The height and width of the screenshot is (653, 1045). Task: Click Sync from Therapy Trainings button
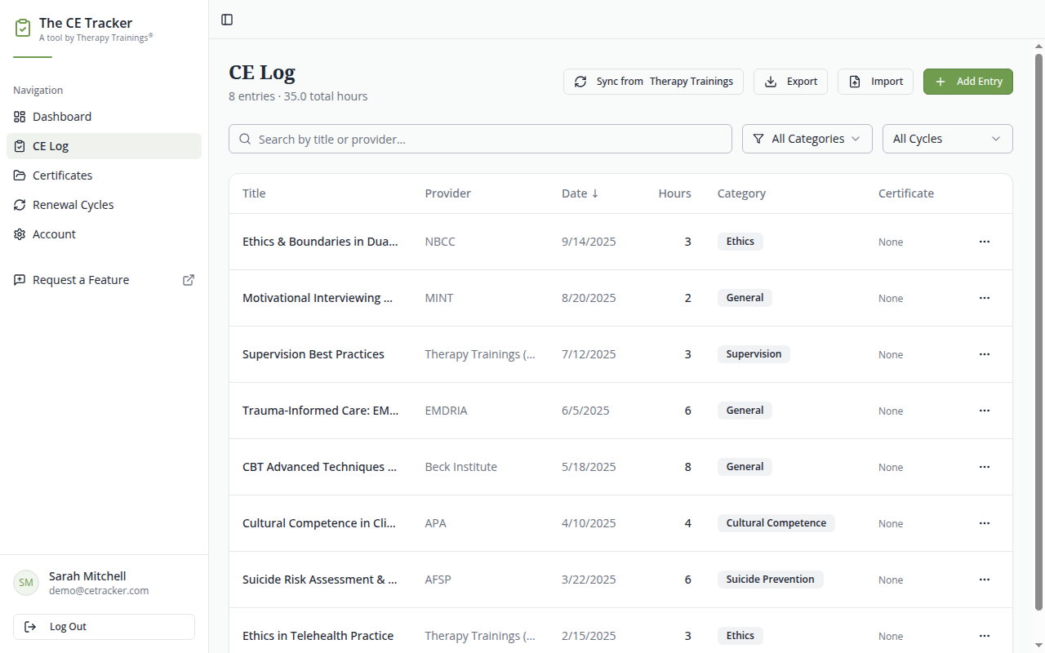(653, 82)
